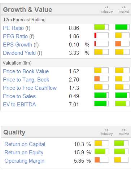The height and width of the screenshot is (172, 131).
Task: Select the Price to Book Value link
Action: (x=26, y=71)
